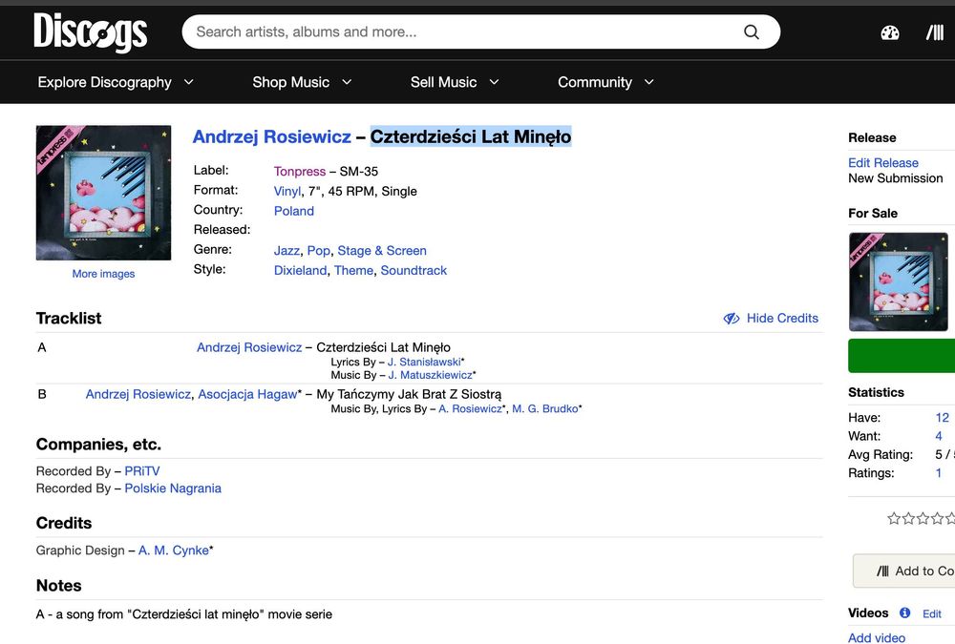Open the Poland country link

[294, 211]
